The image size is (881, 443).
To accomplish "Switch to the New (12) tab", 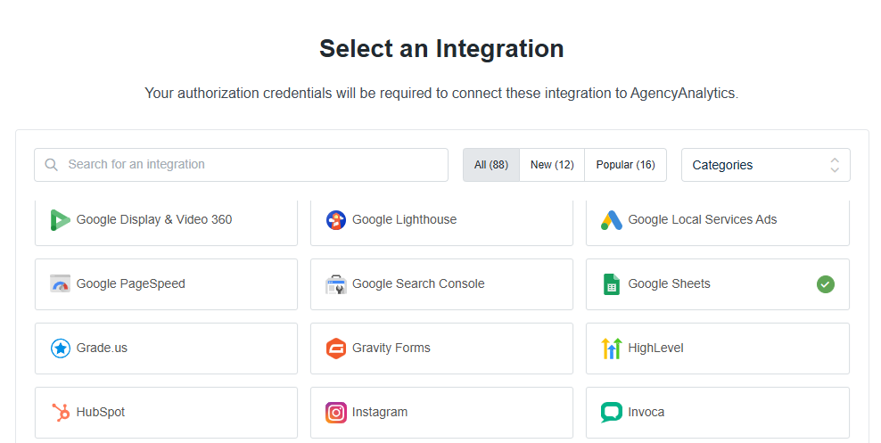I will [552, 165].
